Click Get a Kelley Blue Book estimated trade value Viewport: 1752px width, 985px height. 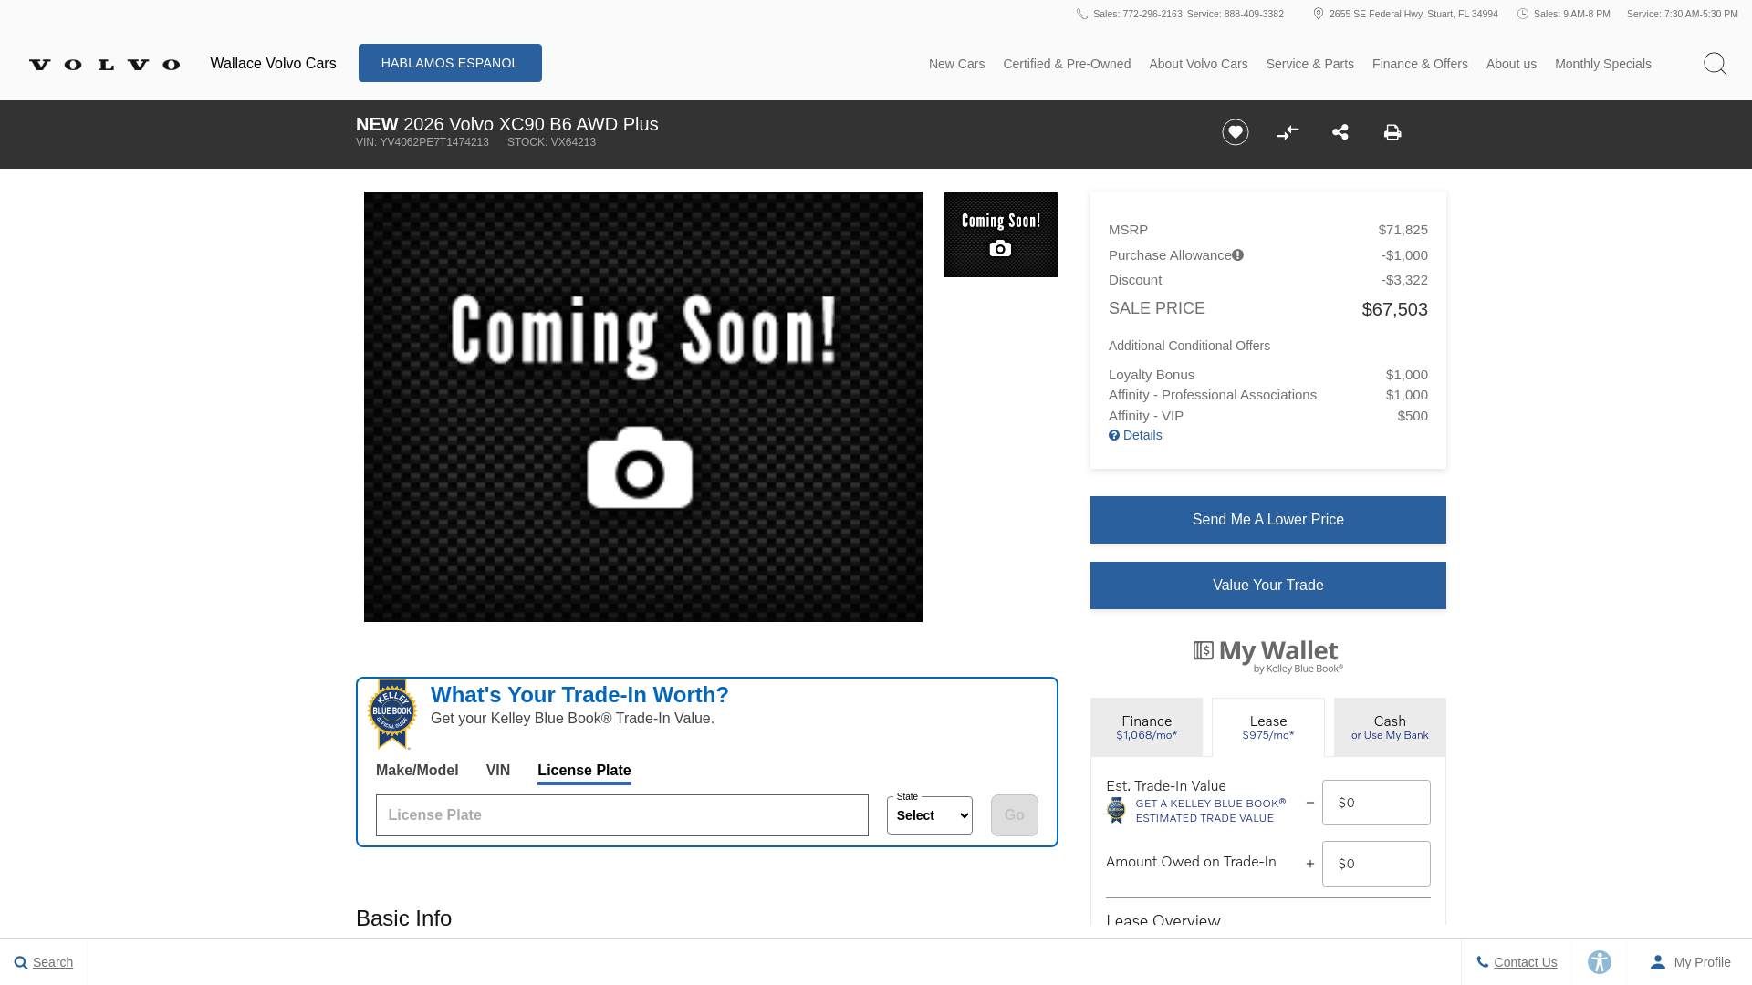(1210, 811)
